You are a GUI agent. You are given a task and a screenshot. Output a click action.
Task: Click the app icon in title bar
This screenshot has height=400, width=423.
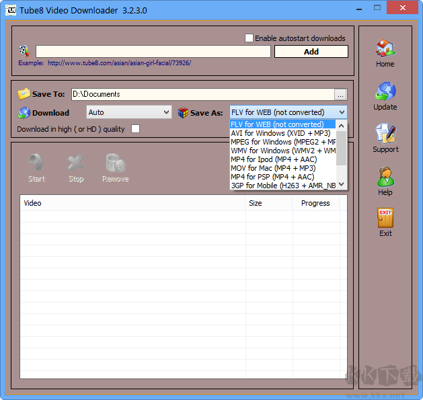point(11,10)
